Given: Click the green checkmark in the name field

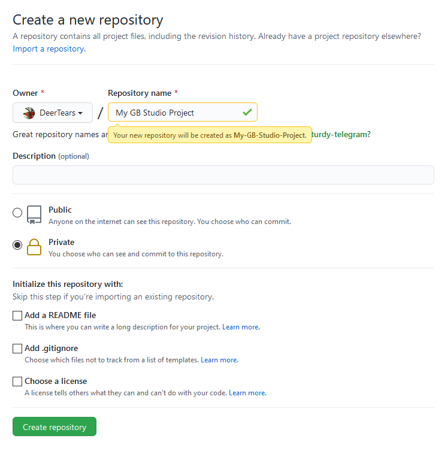Looking at the screenshot, I should (247, 112).
